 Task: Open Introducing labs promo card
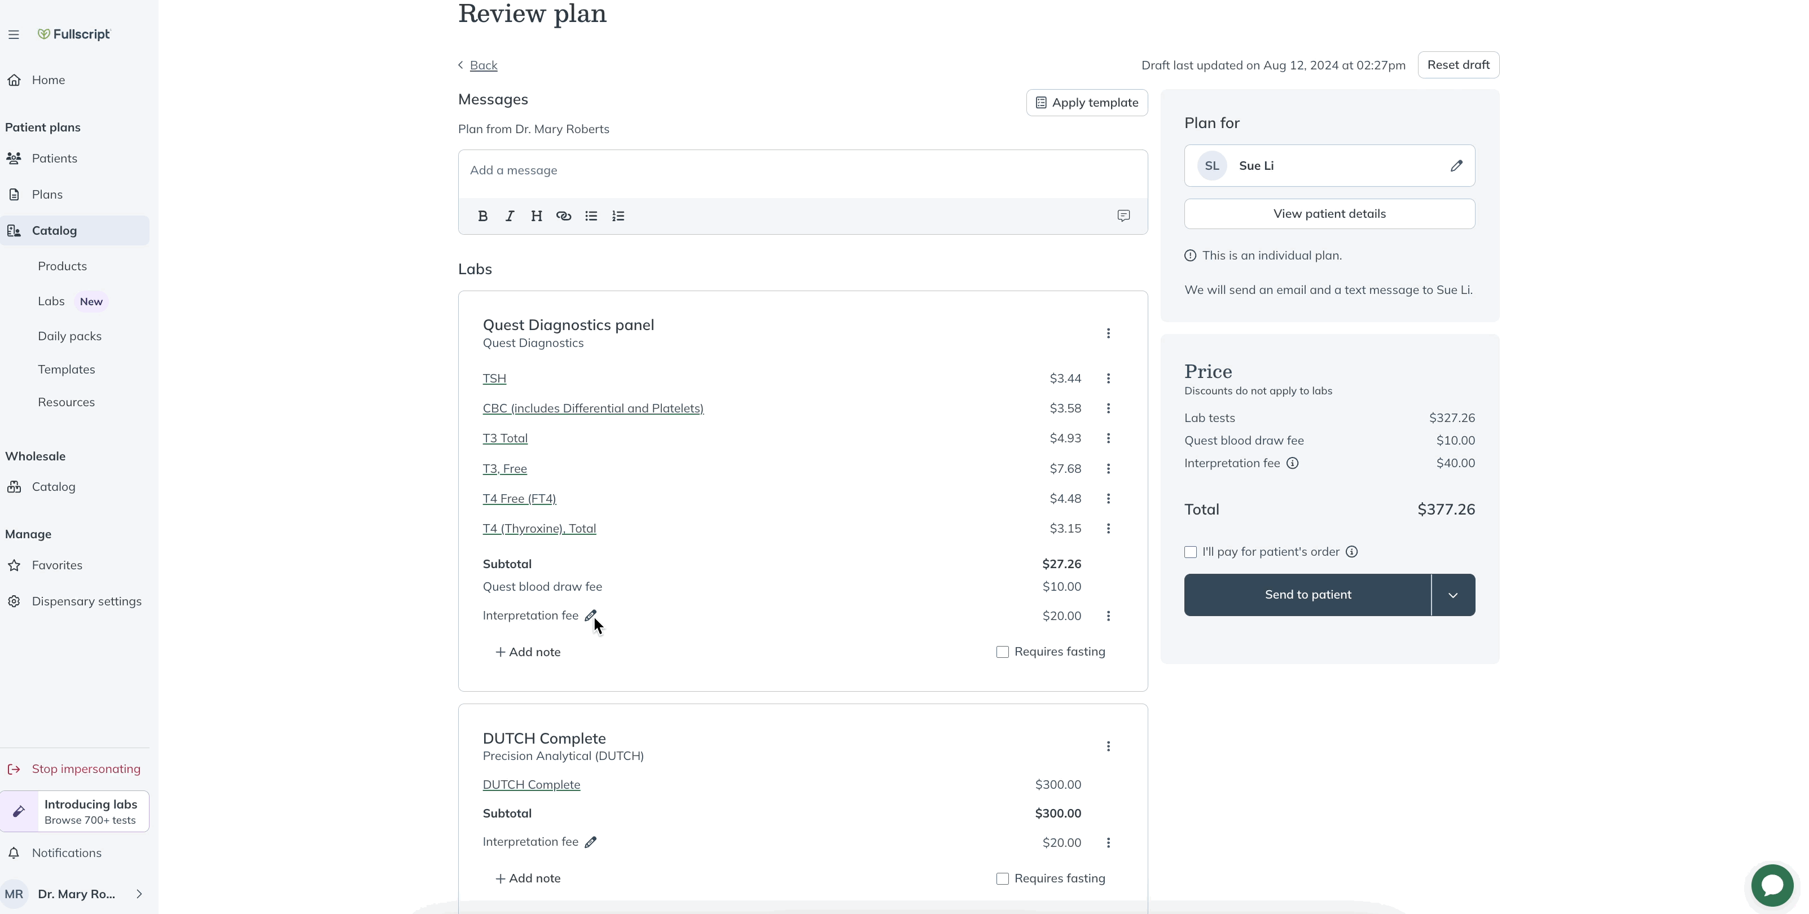74,811
